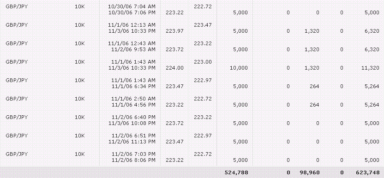Click the 11/1/06 12:13 AM open date
The width and height of the screenshot is (384, 178).
(x=132, y=25)
